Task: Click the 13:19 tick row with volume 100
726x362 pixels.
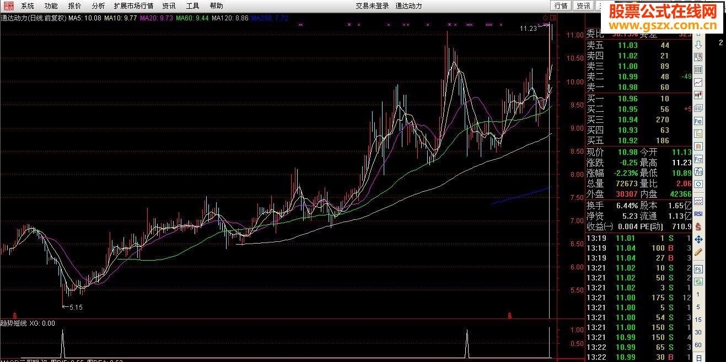Action: 638,248
